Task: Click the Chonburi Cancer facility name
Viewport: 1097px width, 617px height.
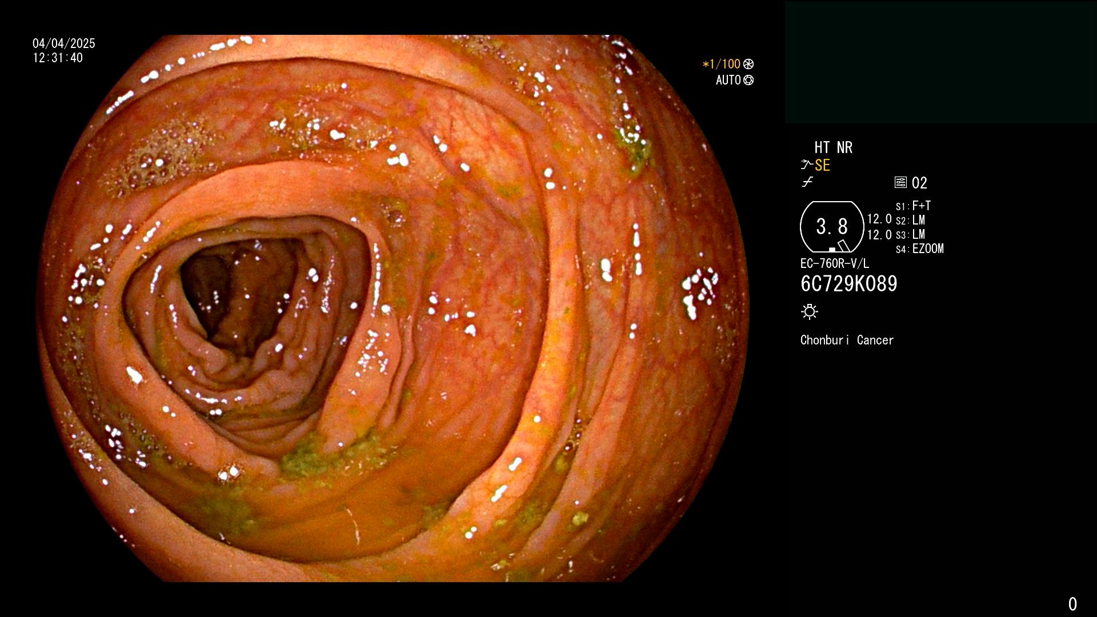Action: pyautogui.click(x=847, y=340)
